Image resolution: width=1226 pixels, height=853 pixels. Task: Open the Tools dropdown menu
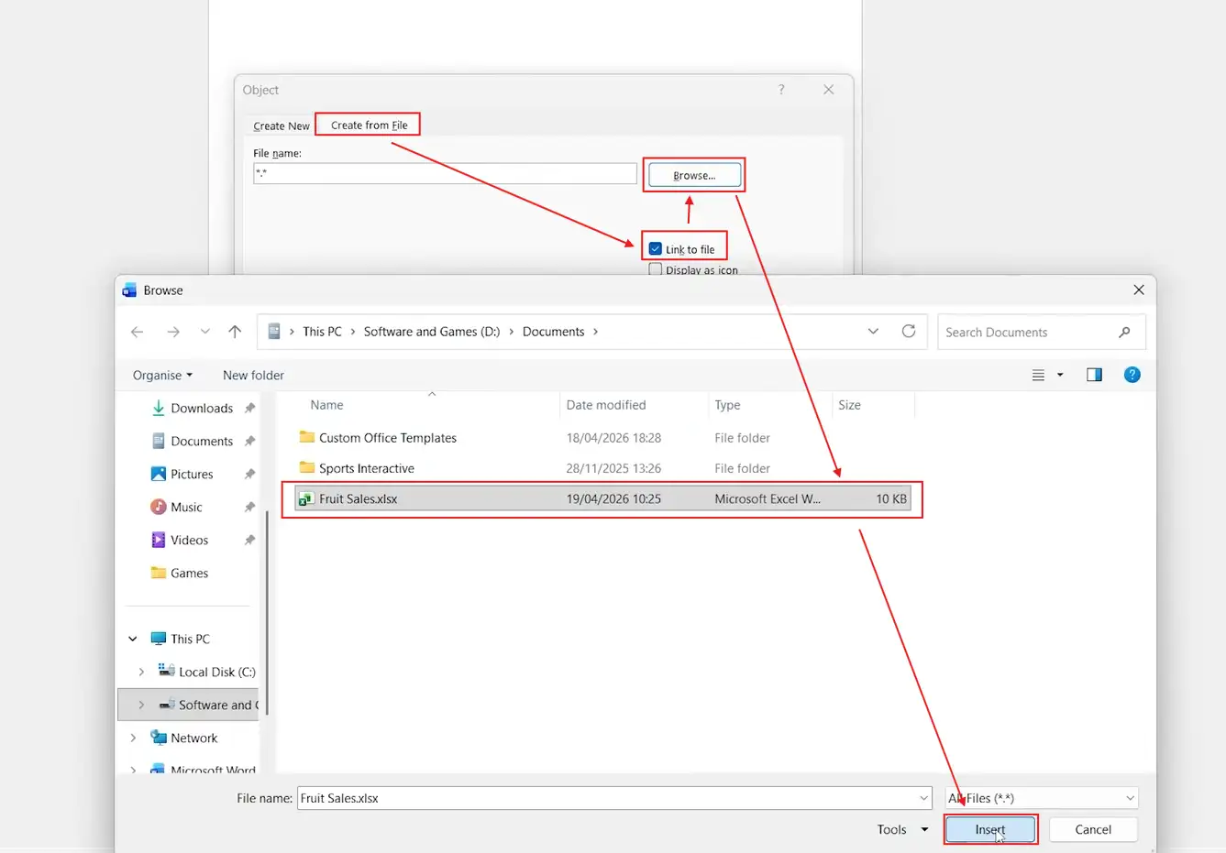[x=902, y=829]
